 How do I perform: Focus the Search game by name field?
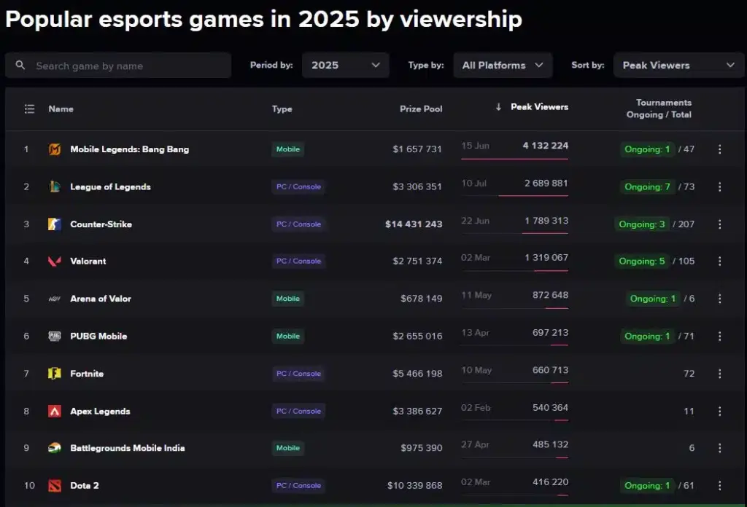coord(118,65)
